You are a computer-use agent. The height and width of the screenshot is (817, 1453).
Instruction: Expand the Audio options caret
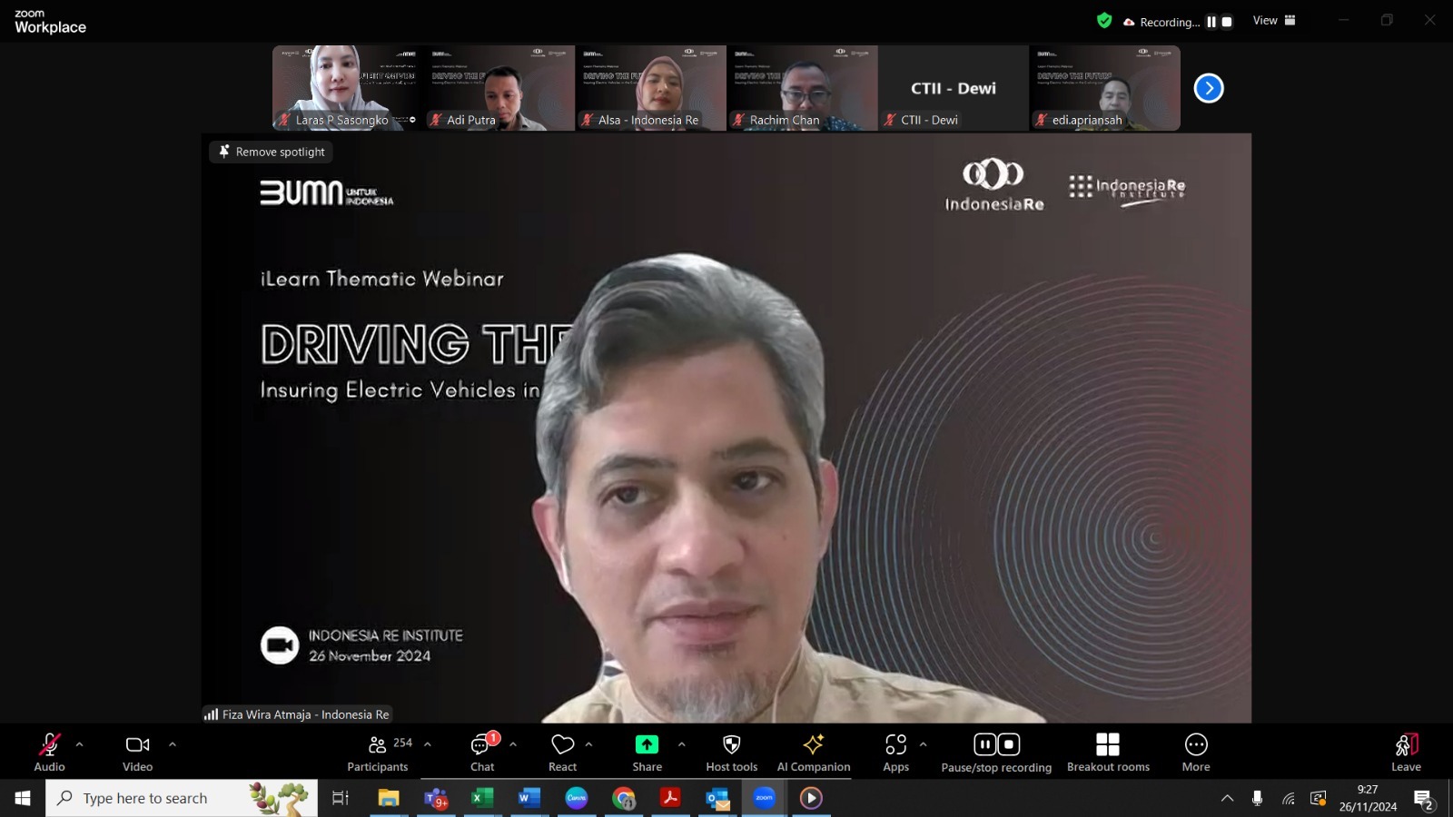[x=79, y=744]
